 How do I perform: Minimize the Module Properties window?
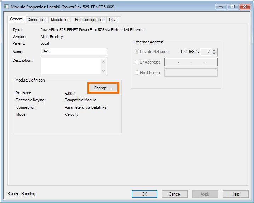pyautogui.click(x=220, y=7)
